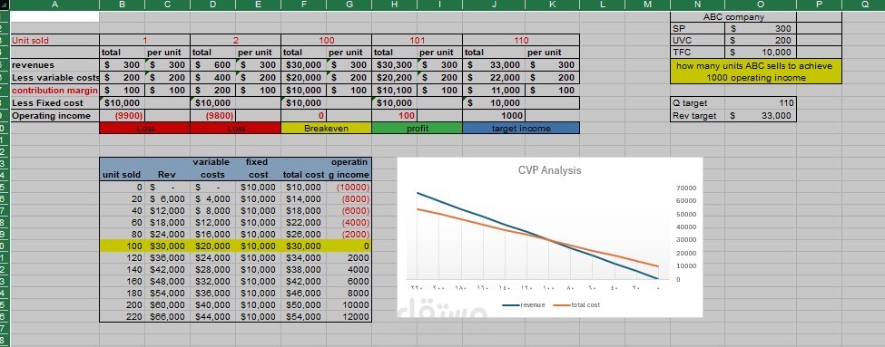Screen dimensions: 885x347
Task: Click the $20,200 variable costs cell
Action: click(395, 78)
